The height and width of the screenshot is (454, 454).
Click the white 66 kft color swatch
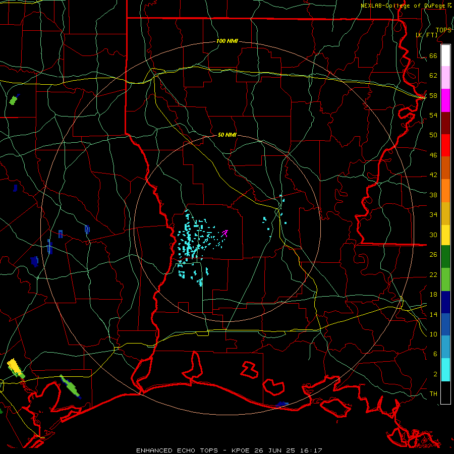point(445,55)
